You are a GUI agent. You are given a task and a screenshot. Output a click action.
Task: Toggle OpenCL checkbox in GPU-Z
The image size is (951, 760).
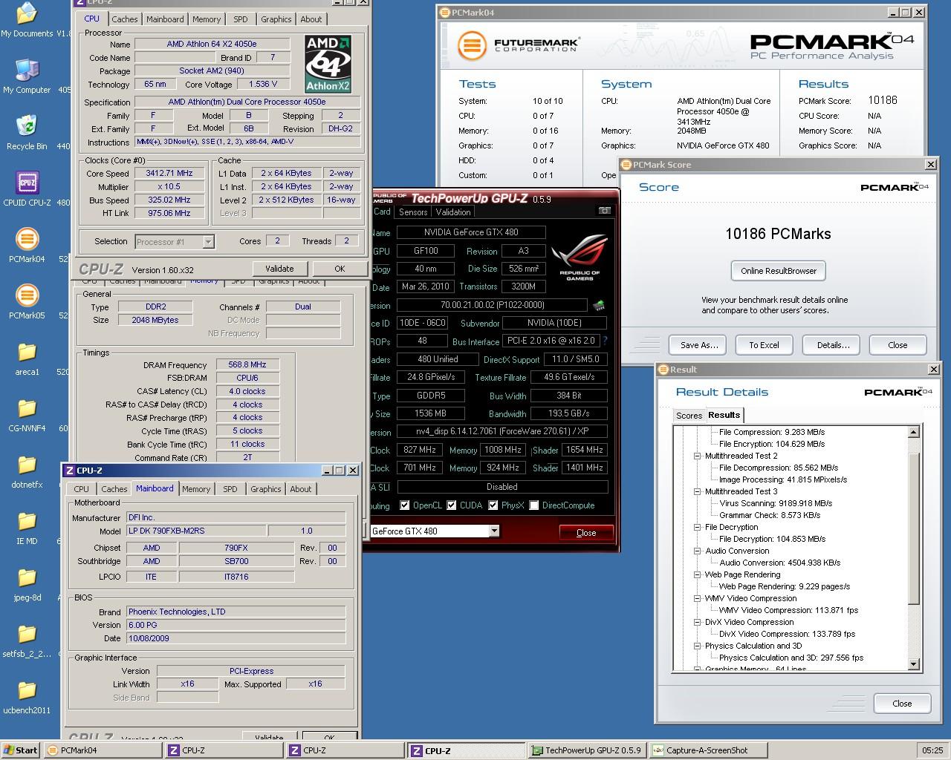[405, 505]
